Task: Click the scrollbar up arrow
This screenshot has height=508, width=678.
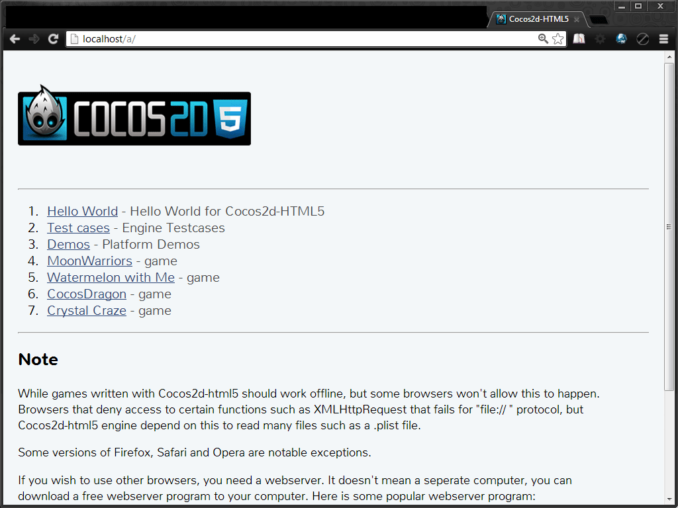Action: [x=669, y=57]
